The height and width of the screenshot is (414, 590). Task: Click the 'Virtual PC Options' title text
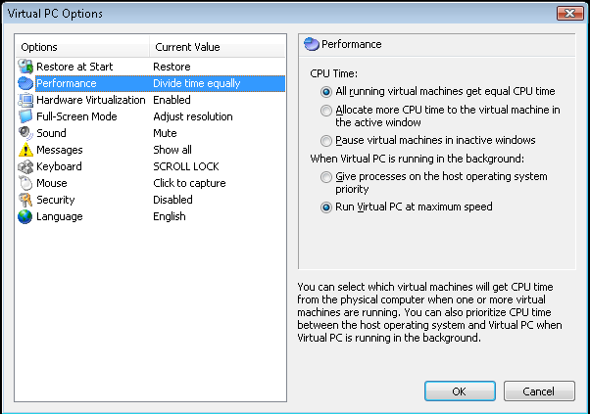pos(55,14)
